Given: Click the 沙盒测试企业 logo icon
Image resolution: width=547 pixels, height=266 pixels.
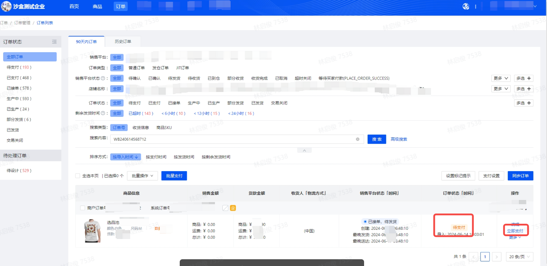Looking at the screenshot, I should (6, 6).
